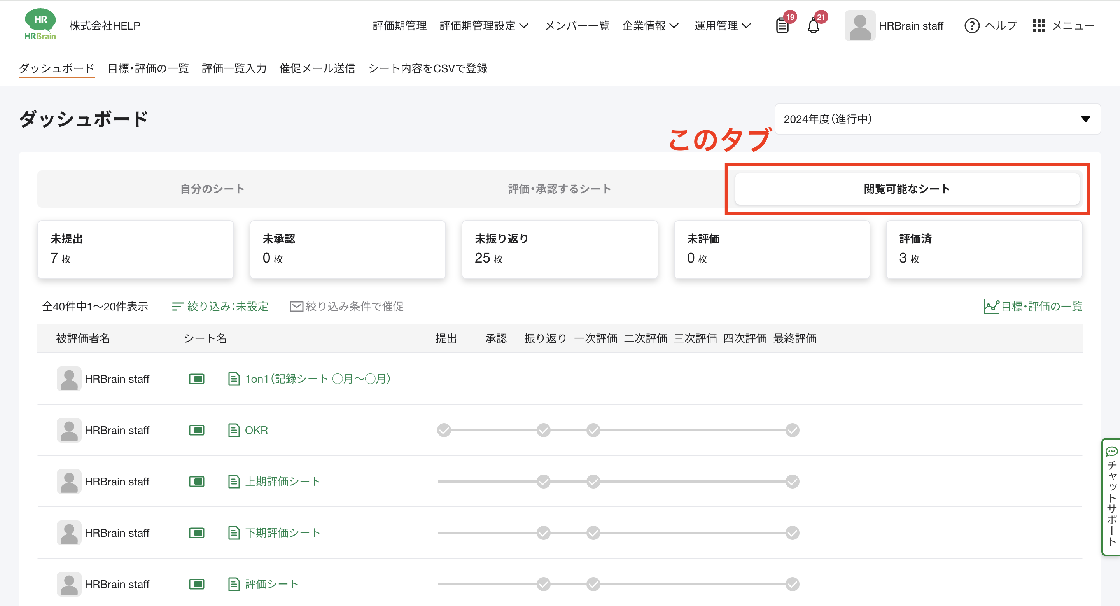
Task: Click the 未承認 0枚 summary card
Action: coord(348,250)
